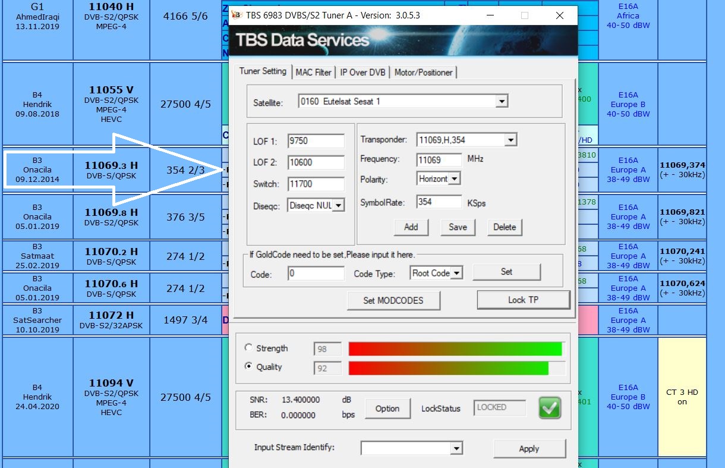Select the Strength radio button
This screenshot has width=725, height=468.
(248, 348)
